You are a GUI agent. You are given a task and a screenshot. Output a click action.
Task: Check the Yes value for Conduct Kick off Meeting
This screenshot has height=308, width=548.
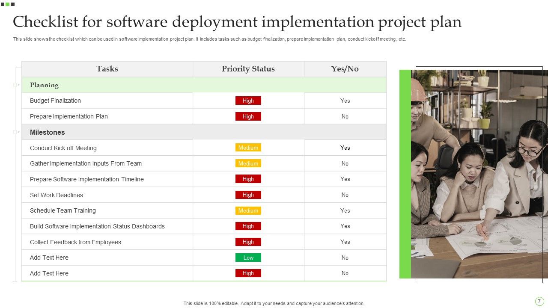click(345, 148)
